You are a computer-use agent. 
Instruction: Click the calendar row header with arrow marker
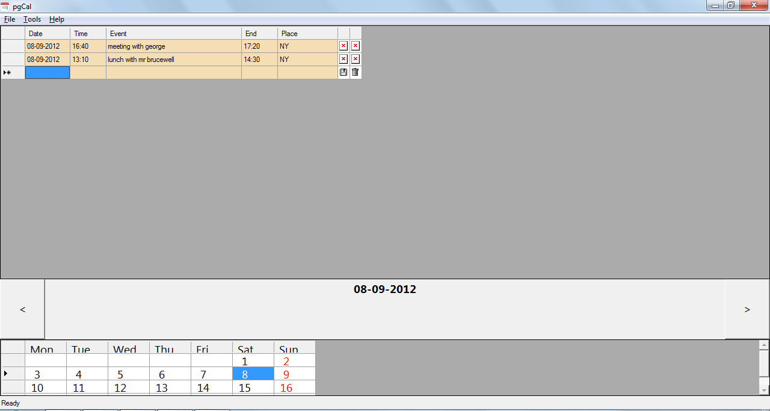tap(13, 374)
